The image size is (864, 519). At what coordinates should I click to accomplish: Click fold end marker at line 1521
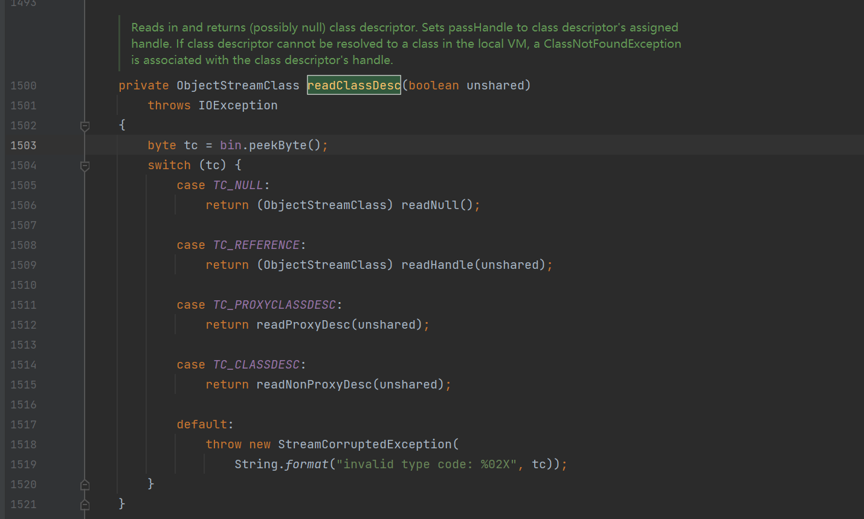point(85,504)
